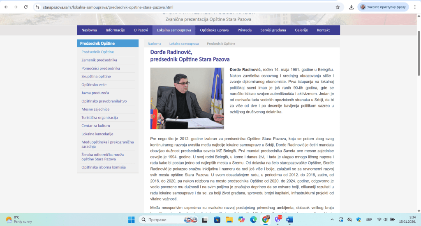The image size is (421, 226).
Task: Open the Privreda menu item
Action: 245,30
